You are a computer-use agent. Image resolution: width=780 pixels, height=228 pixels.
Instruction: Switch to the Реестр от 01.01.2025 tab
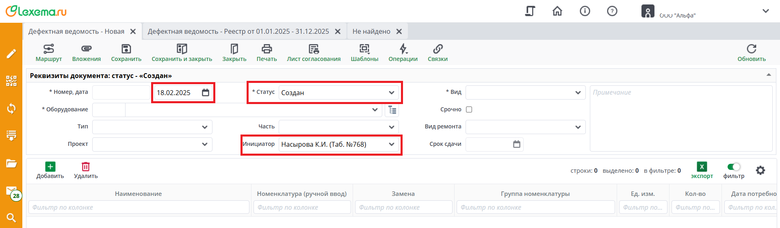pos(238,32)
